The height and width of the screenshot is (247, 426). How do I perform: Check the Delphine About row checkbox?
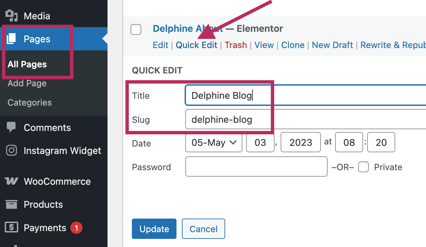click(136, 30)
